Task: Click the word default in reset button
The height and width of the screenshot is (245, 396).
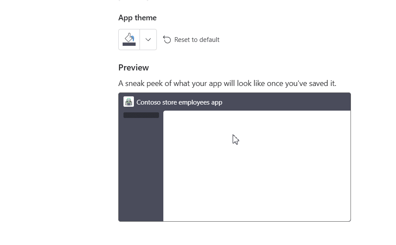Action: [x=209, y=40]
